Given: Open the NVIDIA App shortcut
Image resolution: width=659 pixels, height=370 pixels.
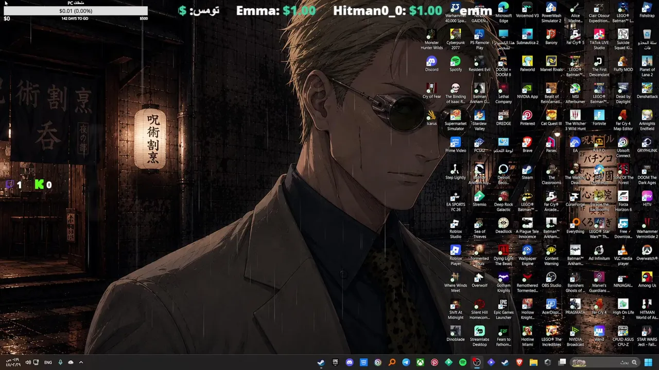Looking at the screenshot, I should [527, 91].
